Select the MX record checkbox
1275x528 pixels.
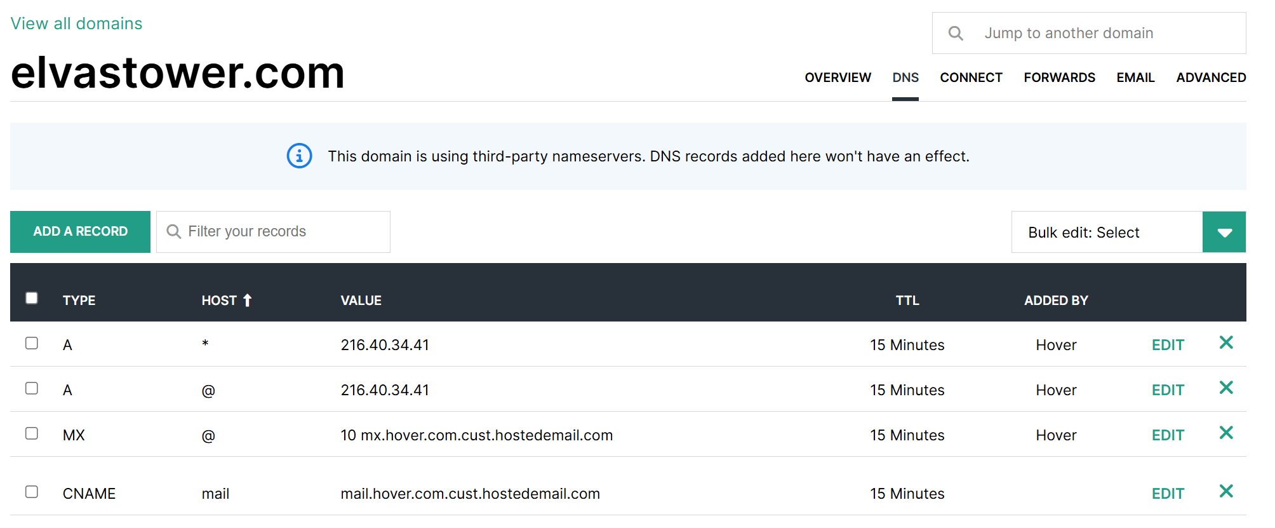pos(32,433)
